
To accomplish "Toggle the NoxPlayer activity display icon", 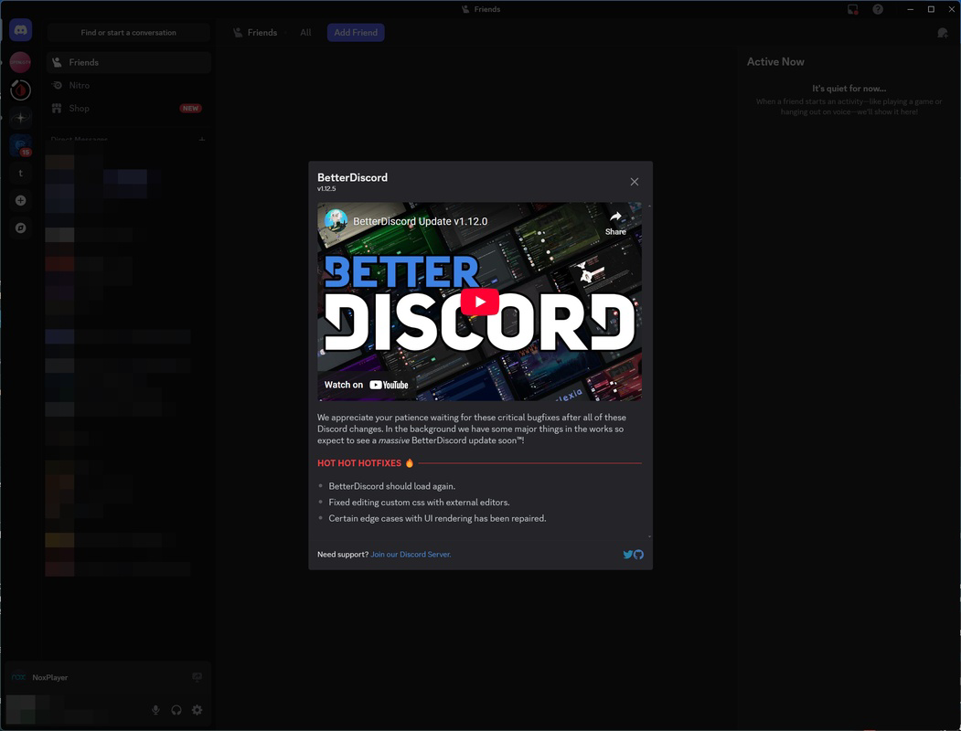I will coord(197,677).
